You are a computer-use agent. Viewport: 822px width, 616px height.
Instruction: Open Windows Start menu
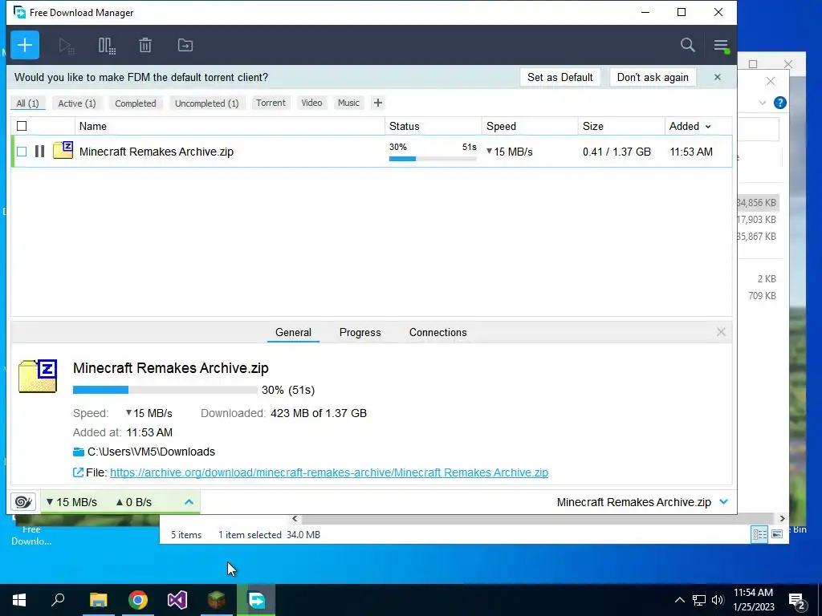point(19,600)
